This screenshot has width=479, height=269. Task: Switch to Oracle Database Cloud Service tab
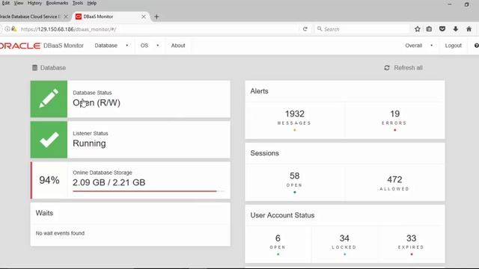30,16
